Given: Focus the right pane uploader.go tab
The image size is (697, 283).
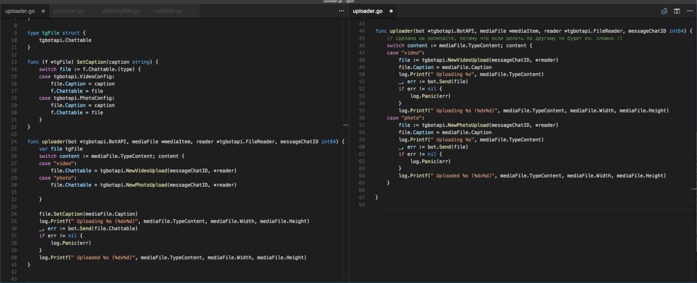Looking at the screenshot, I should [x=368, y=11].
